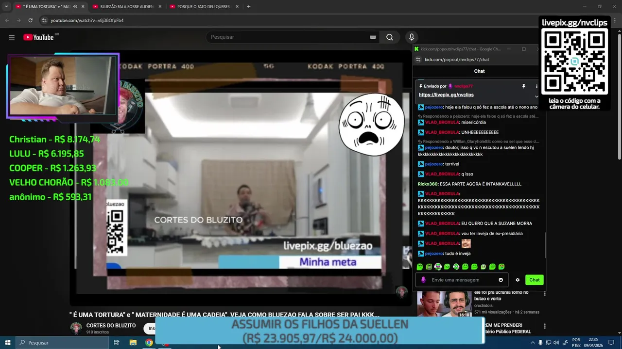Open volume control in system tray
Screen dimensions: 622x349
pos(556,343)
